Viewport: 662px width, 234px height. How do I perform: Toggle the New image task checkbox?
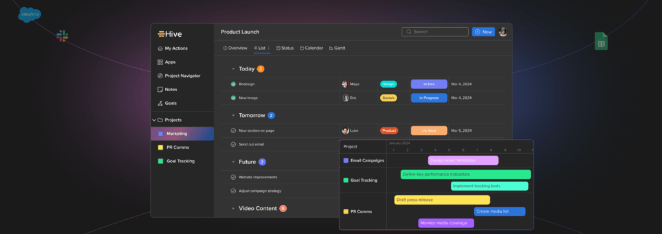click(x=233, y=98)
